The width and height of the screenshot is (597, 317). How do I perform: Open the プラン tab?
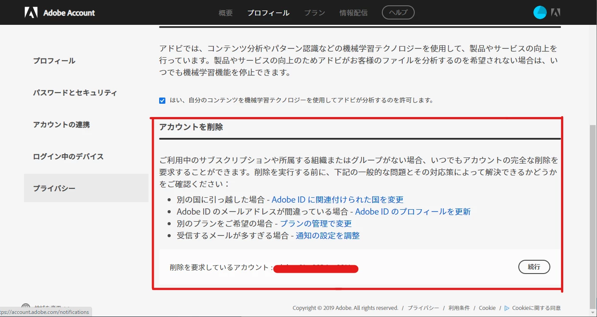click(315, 13)
